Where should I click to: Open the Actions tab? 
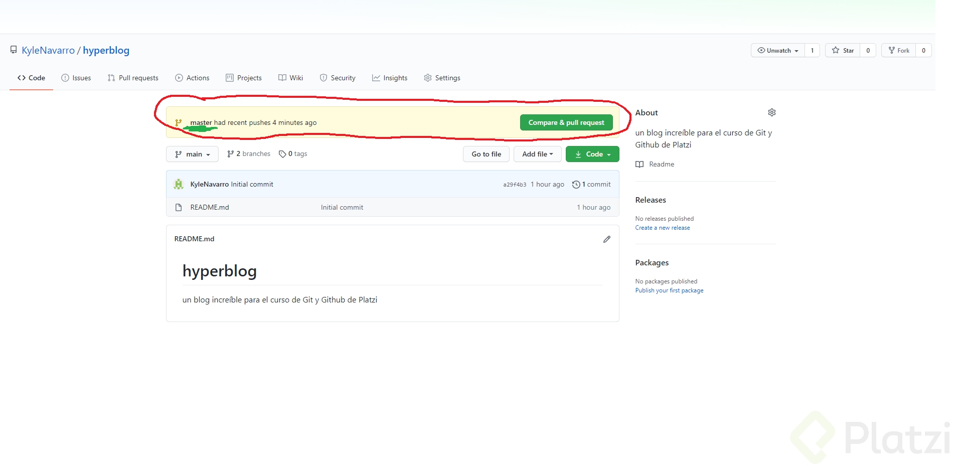(x=192, y=78)
